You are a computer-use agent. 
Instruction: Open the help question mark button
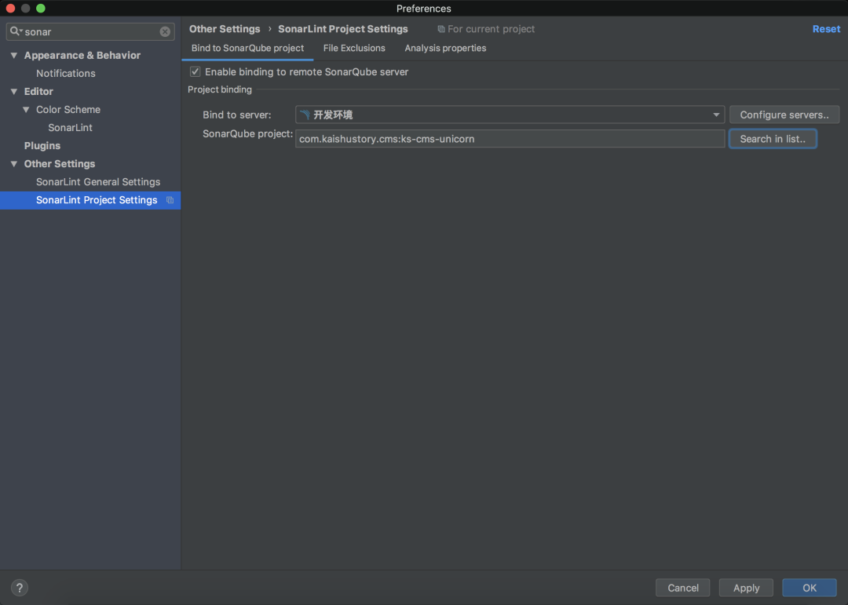coord(20,588)
